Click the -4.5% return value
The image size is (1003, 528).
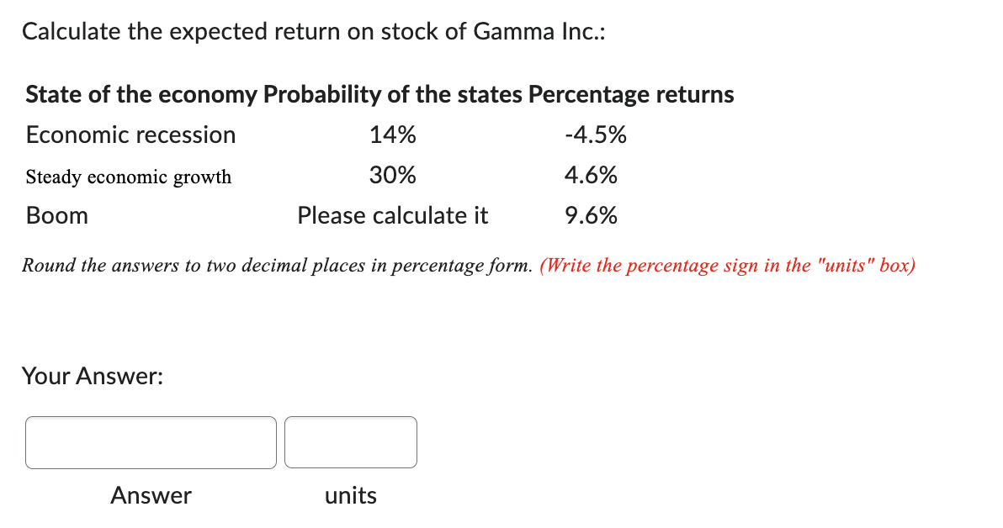click(597, 135)
